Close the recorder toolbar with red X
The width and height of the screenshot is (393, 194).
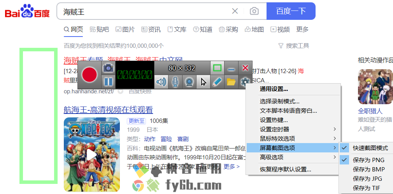coord(245,68)
